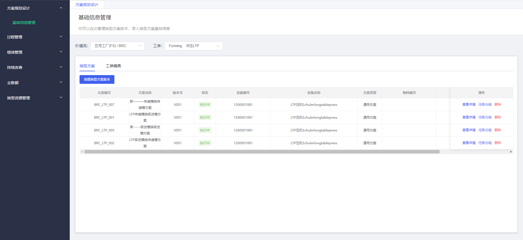Click the 方案名称 column header
This screenshot has width=523, height=240.
(x=145, y=93)
